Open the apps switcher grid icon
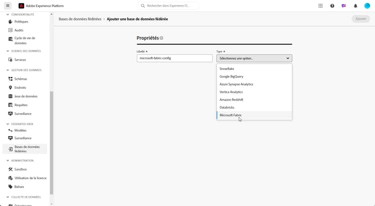Screen dimensions: 375x206 click(x=320, y=6)
